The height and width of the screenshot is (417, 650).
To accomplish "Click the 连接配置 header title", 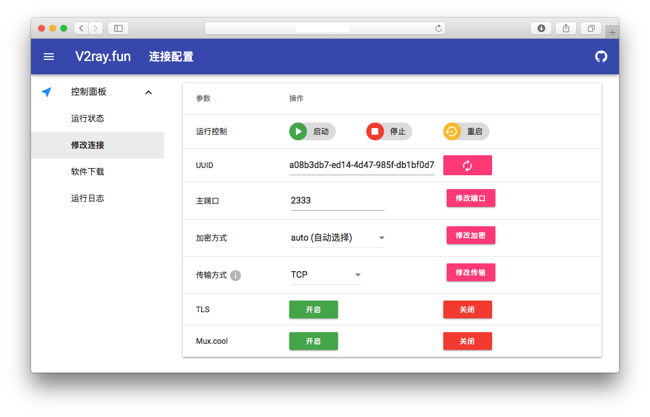I will point(171,57).
